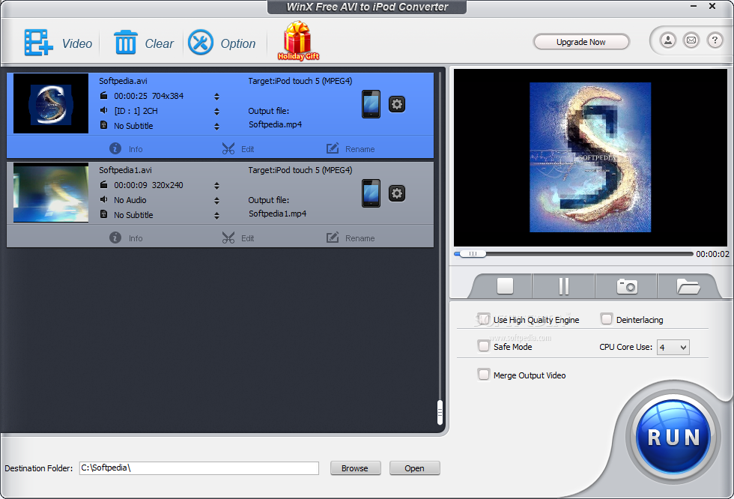Click iPod device icon for Softpedia1.avi
Image resolution: width=734 pixels, height=499 pixels.
(x=371, y=193)
